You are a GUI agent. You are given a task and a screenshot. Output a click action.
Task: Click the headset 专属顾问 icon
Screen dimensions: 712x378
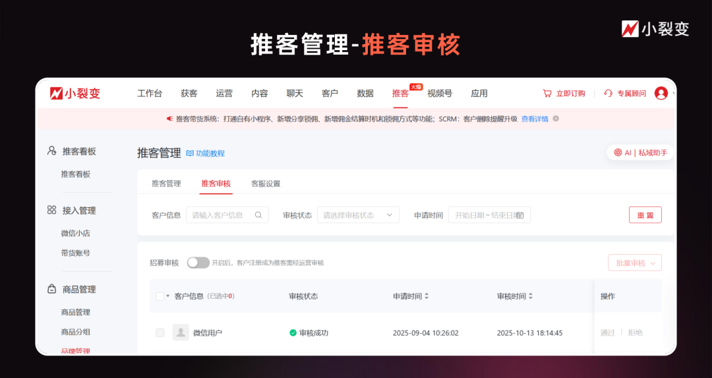point(608,94)
